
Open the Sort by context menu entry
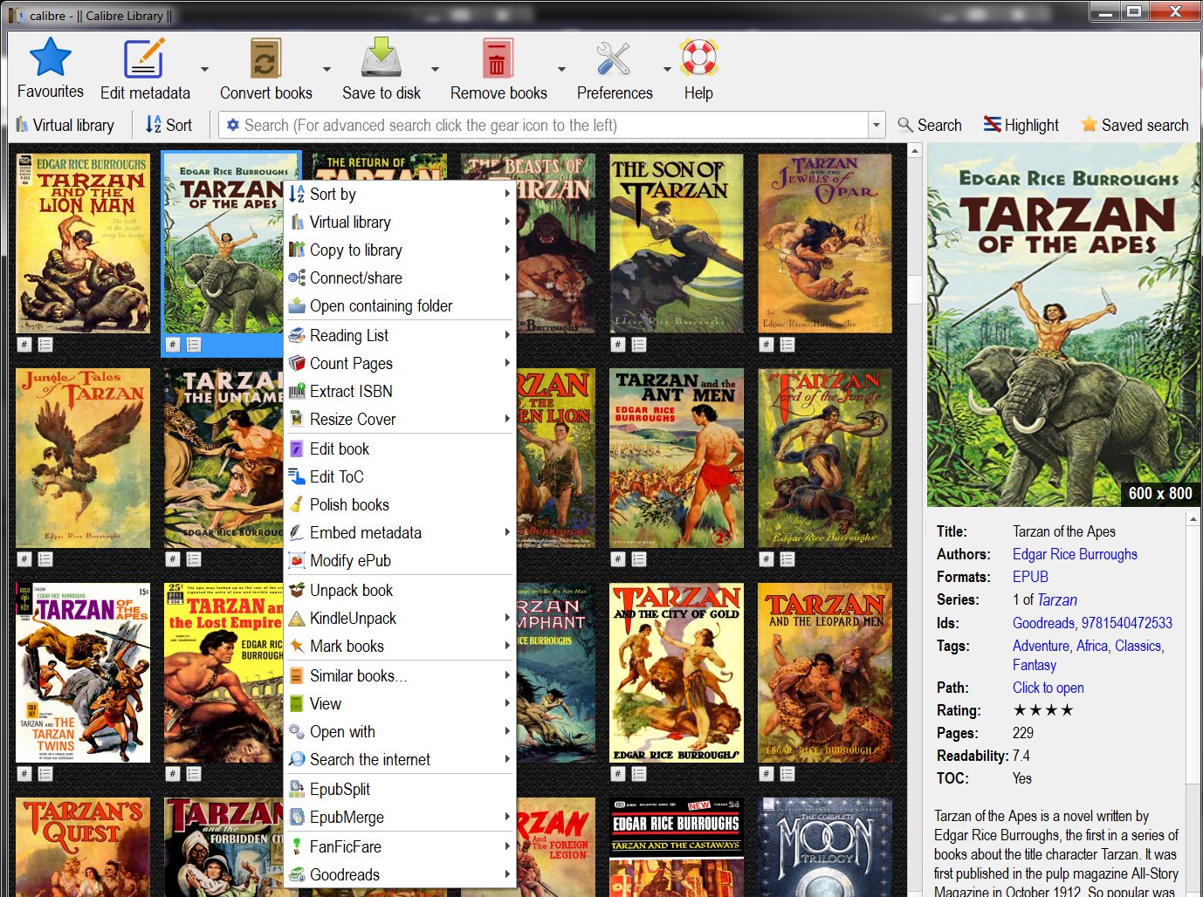(x=400, y=195)
